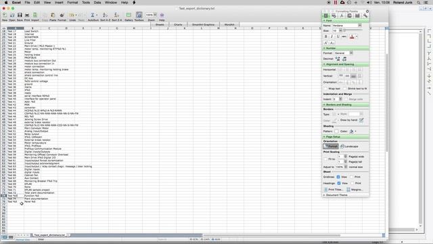Click the Paste toolbar icon

click(x=53, y=16)
